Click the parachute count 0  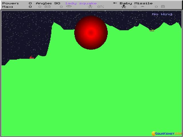[61, 7]
